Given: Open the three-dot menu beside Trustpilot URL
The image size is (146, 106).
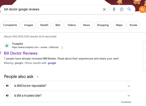Looking at the screenshot, I should [x=62, y=48].
